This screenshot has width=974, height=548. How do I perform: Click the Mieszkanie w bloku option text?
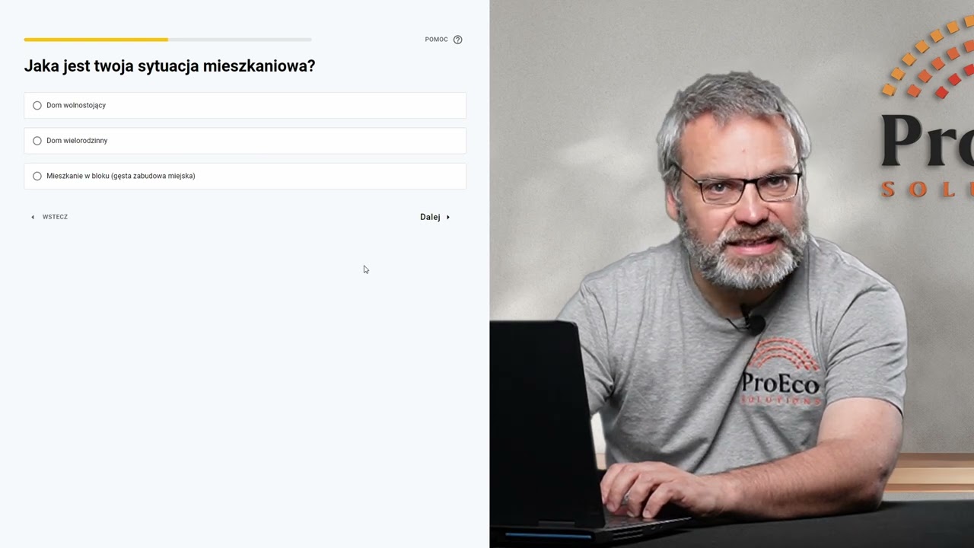121,176
